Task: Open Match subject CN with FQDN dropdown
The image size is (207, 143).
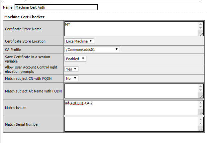Action: (x=71, y=78)
